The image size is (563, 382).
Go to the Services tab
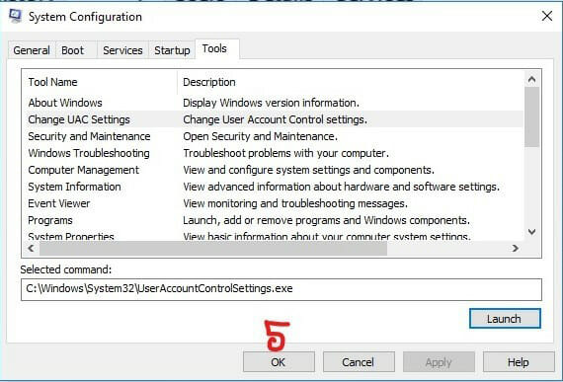(122, 50)
